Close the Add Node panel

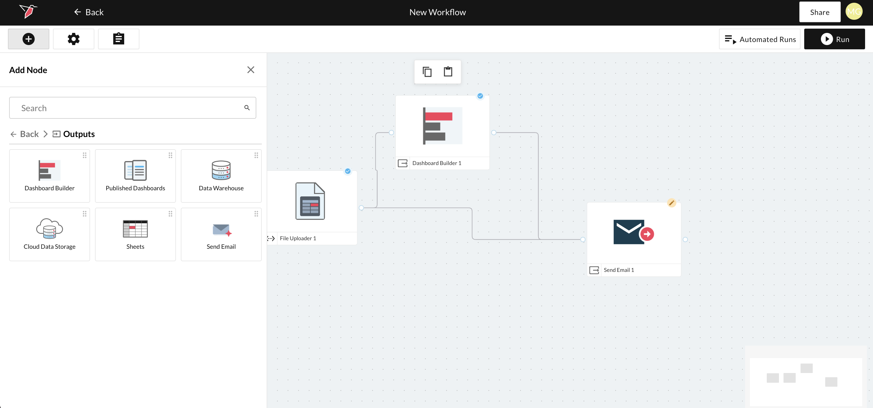coord(251,70)
